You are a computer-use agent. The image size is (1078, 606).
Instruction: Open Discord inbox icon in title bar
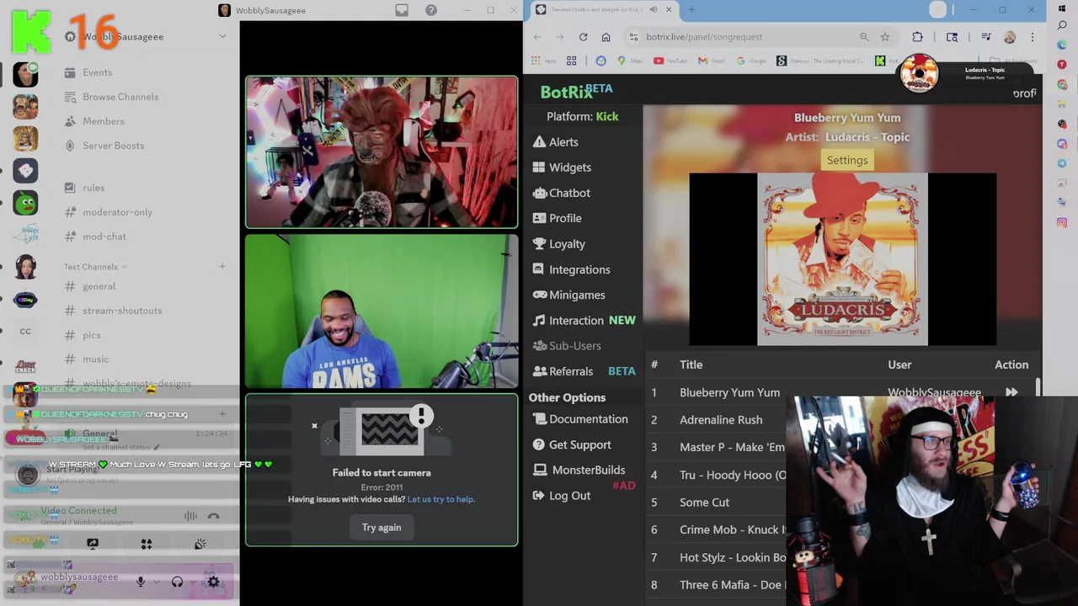click(402, 10)
